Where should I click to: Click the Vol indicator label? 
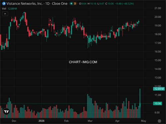(x=4, y=9)
